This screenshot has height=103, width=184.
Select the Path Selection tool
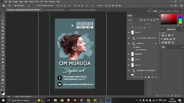3,73
